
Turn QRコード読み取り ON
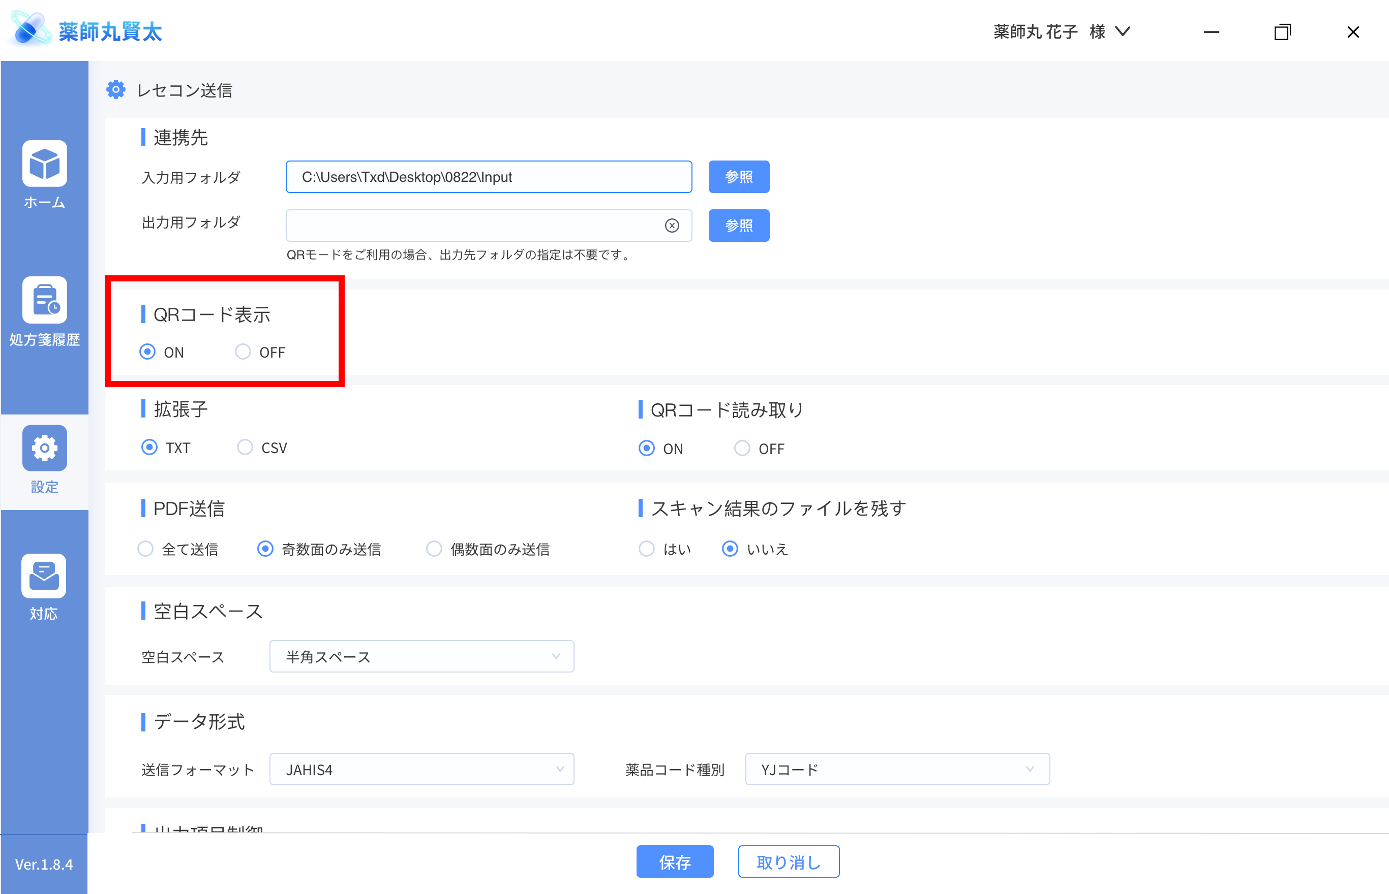point(646,448)
